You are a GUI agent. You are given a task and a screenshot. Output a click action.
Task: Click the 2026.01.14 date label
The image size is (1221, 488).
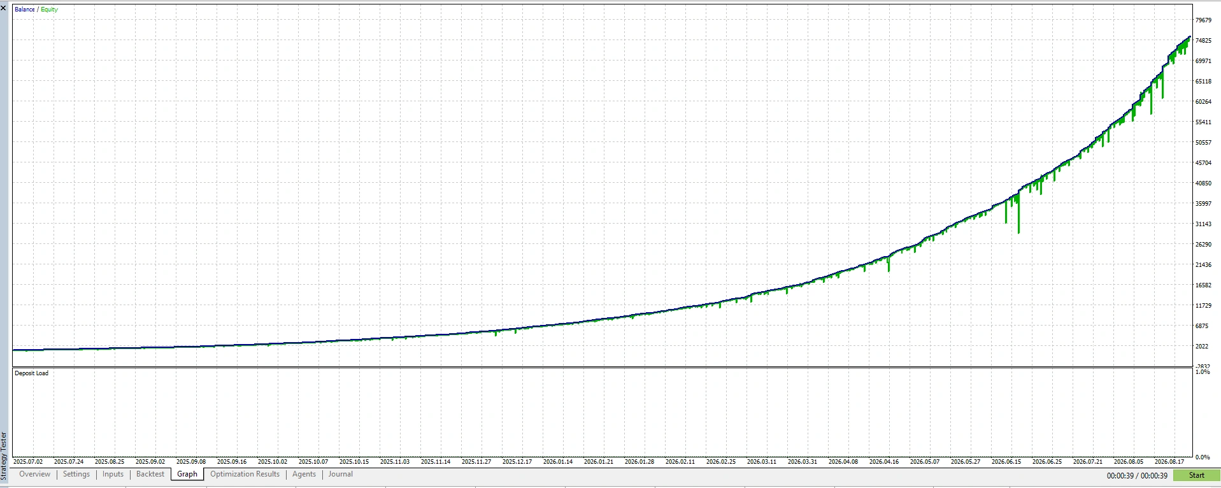click(x=558, y=462)
